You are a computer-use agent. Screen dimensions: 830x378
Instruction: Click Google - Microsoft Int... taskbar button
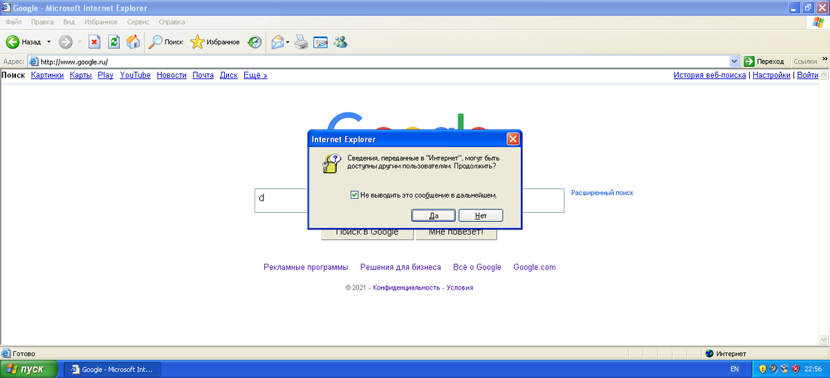pyautogui.click(x=113, y=369)
